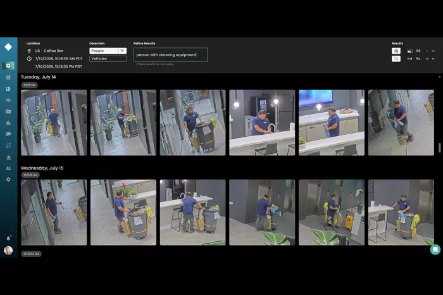This screenshot has width=443, height=295.
Task: Open the route workflow icon in sidebar
Action: point(8,146)
